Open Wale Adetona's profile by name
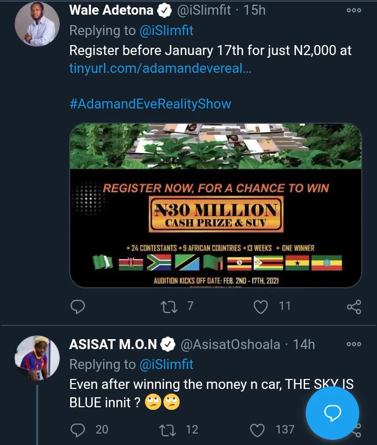 pyautogui.click(x=112, y=10)
